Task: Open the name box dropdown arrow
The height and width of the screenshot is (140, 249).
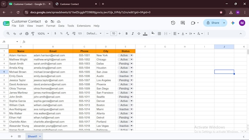Action: click(17, 42)
